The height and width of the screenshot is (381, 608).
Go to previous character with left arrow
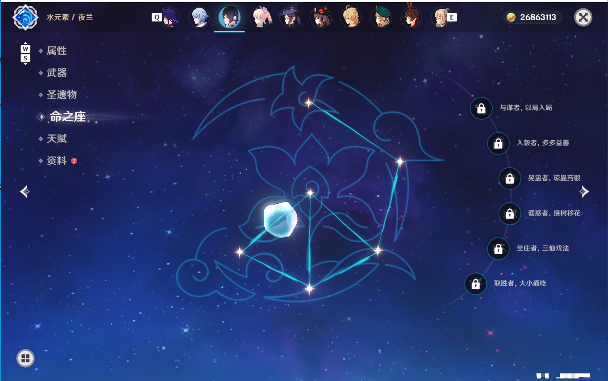pos(24,192)
